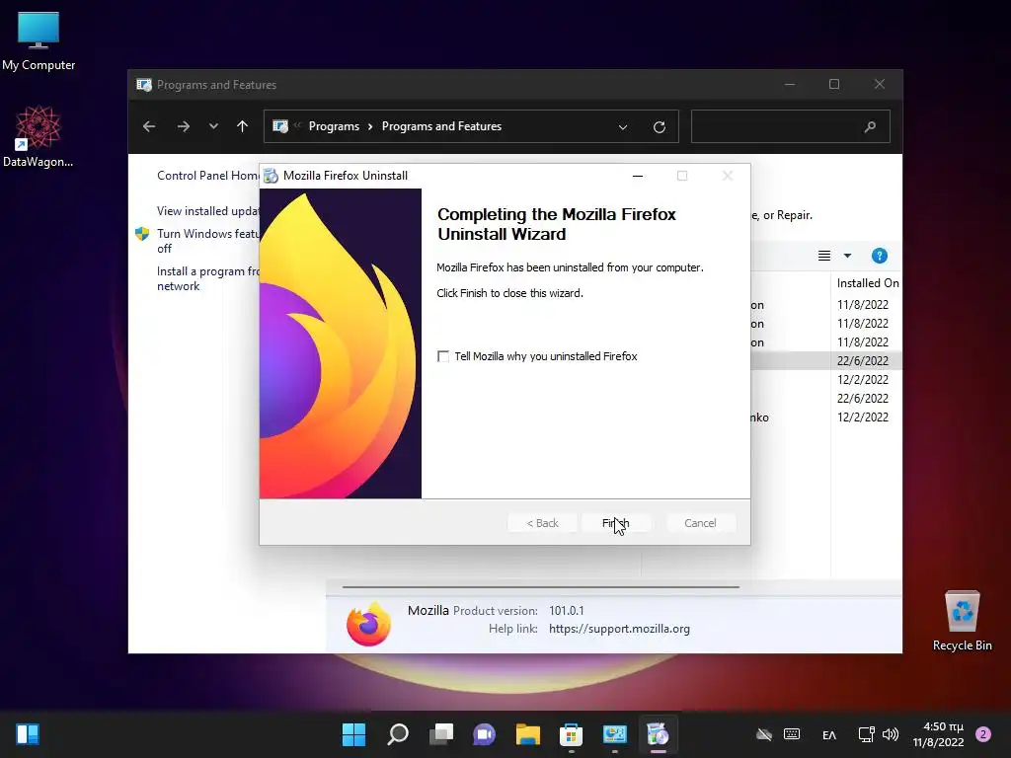
Task: Click the Firefox logo in the details pane
Action: (x=369, y=624)
